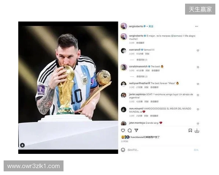The height and width of the screenshot is (175, 219).
Task: Like xserrano9's comment
Action: point(198,51)
